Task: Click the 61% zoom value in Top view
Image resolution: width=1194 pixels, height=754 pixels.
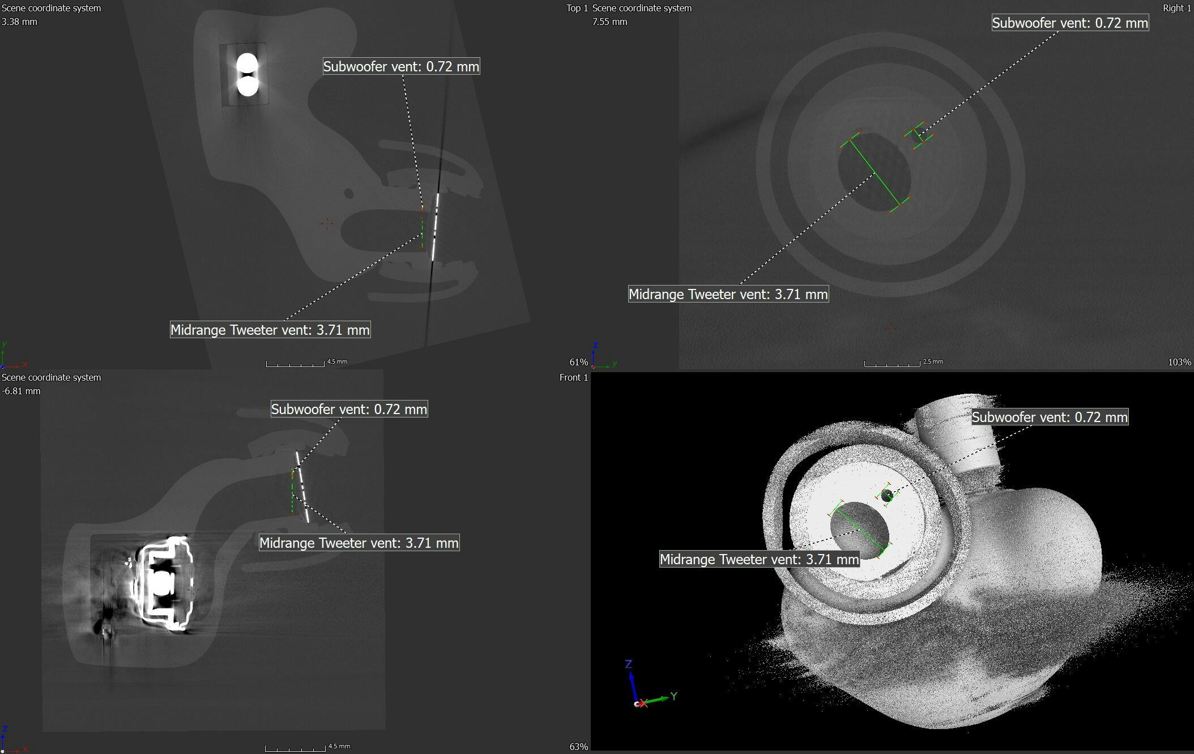Action: click(x=579, y=362)
